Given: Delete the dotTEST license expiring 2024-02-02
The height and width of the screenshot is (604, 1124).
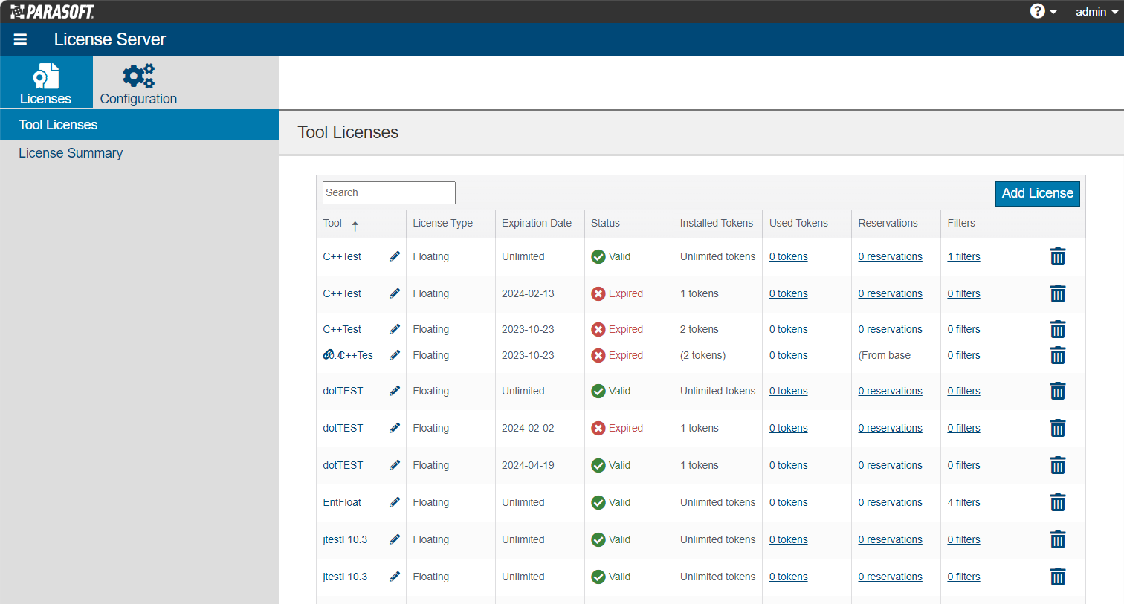Looking at the screenshot, I should [x=1058, y=428].
